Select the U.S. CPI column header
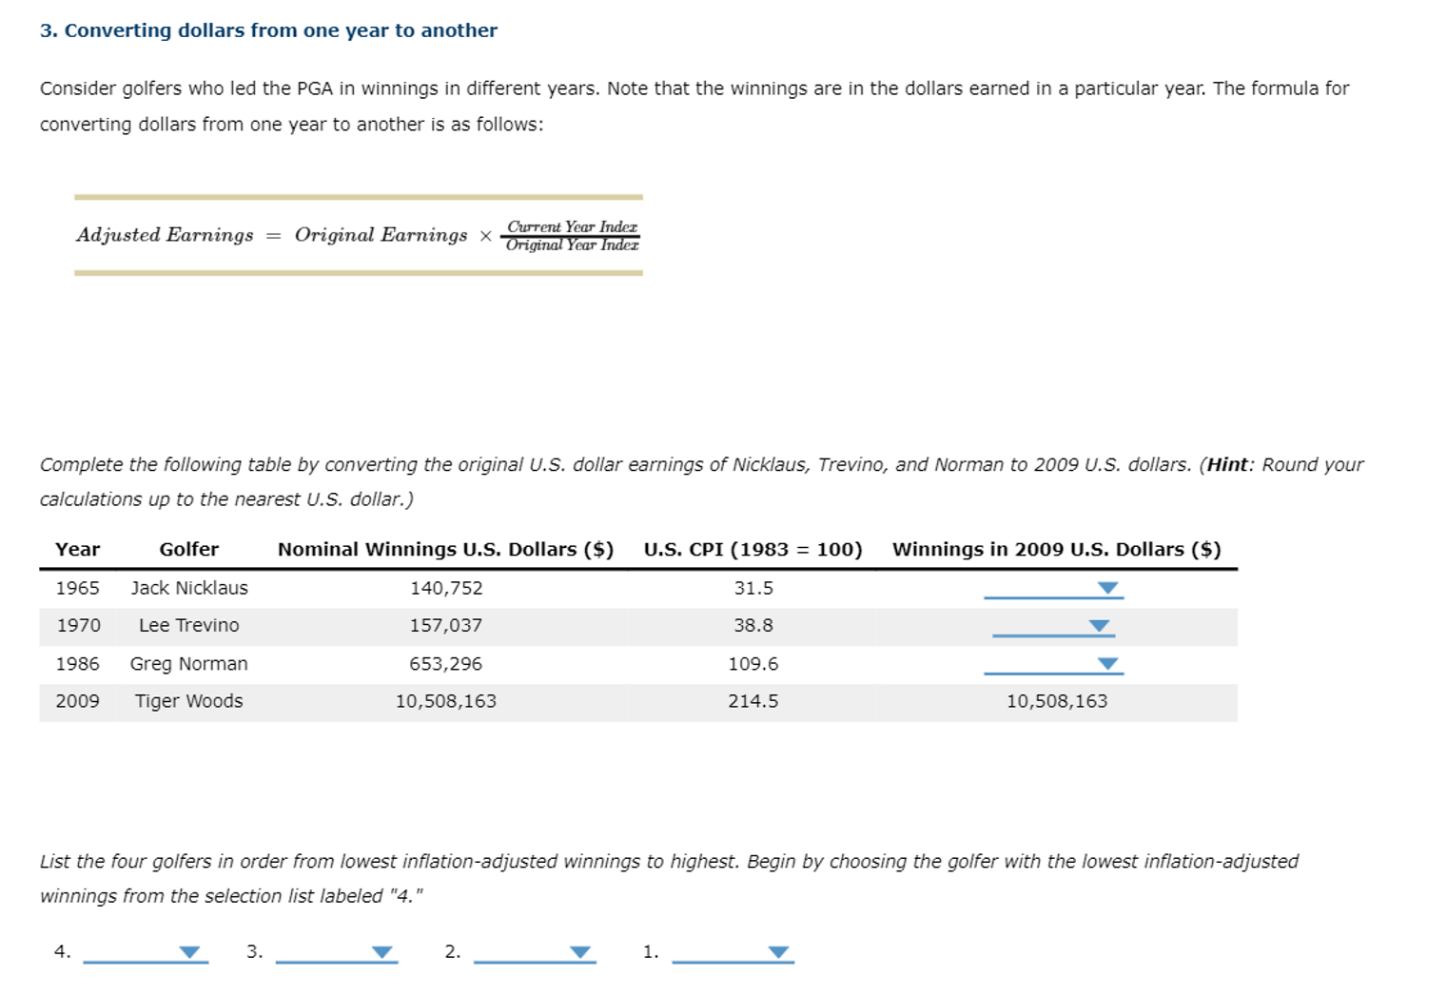1447x996 pixels. pos(753,549)
